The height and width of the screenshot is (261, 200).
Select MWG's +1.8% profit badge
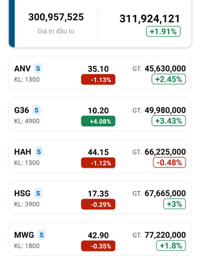pos(171,245)
